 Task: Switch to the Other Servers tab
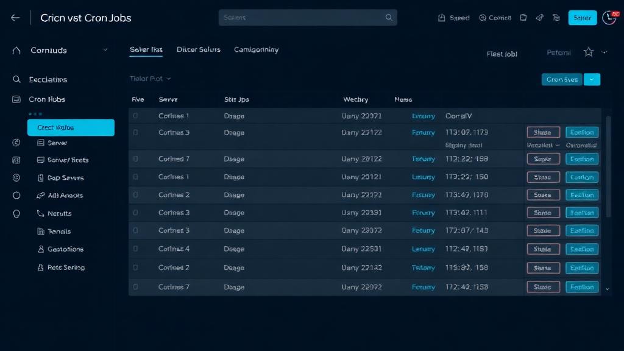click(x=199, y=49)
